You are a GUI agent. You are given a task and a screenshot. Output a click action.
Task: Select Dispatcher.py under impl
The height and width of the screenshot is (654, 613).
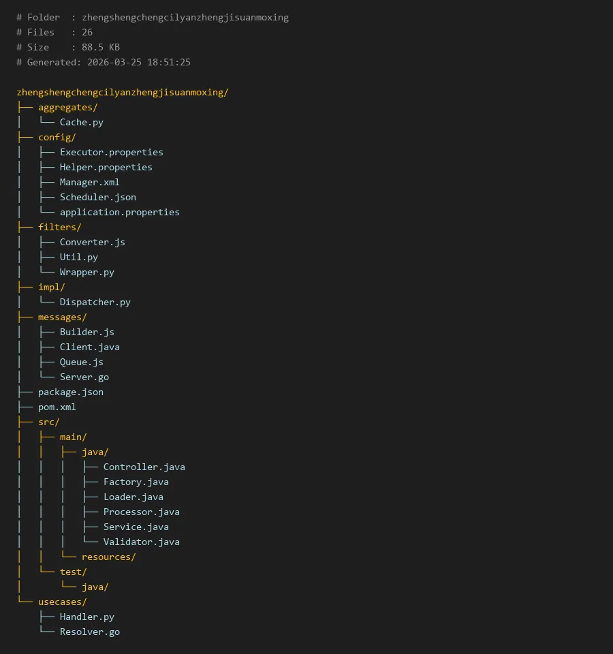(95, 302)
